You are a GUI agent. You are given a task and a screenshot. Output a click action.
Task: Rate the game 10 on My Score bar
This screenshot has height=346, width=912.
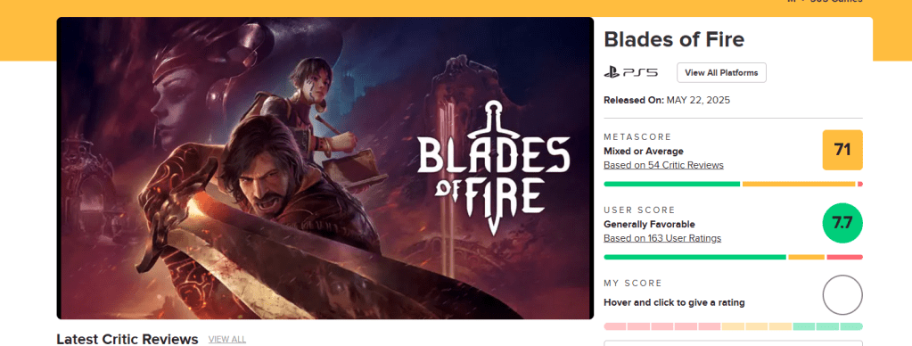coord(851,326)
